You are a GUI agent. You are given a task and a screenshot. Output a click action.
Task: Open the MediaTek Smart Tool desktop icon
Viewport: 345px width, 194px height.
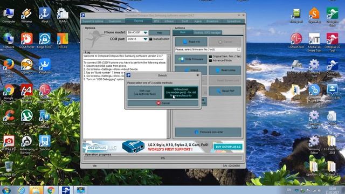click(314, 43)
